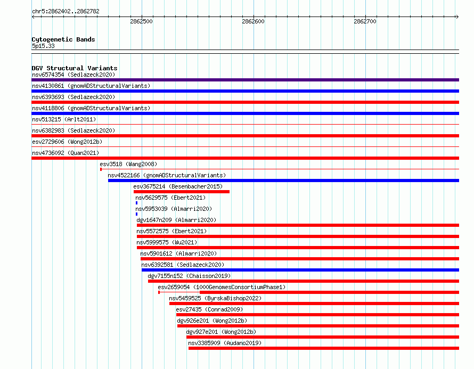Viewport: 474px width, 369px height.
Task: Open nsv4130861 (gnomADStructuralVariants) label
Action: [91, 86]
